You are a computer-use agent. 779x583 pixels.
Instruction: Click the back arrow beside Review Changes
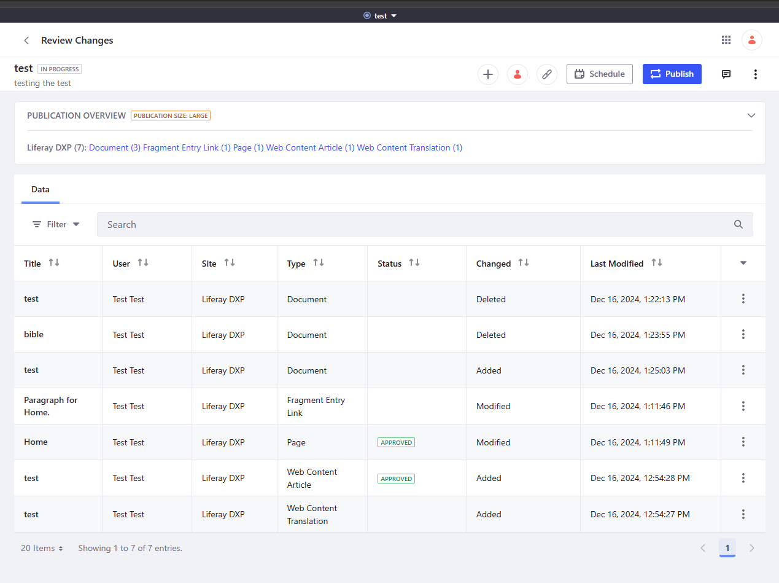click(26, 41)
